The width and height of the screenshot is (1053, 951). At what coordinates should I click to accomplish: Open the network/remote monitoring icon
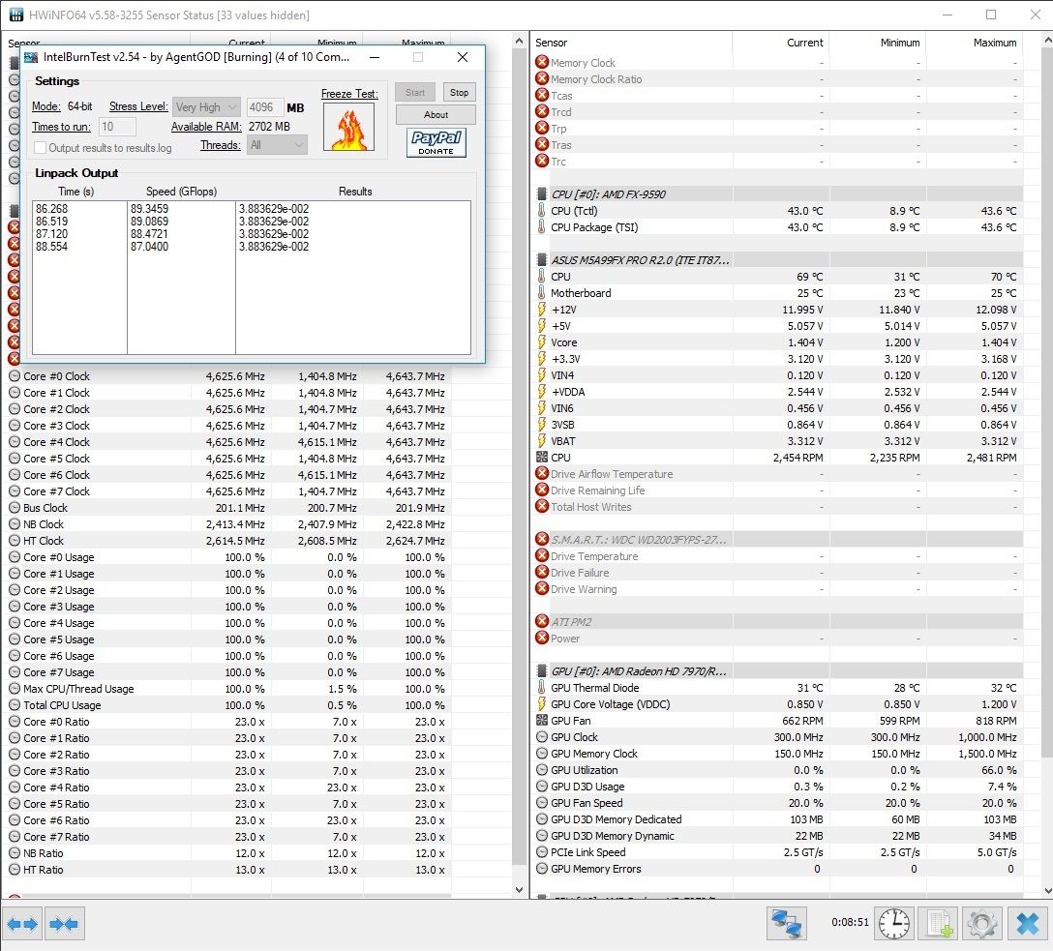(x=787, y=924)
